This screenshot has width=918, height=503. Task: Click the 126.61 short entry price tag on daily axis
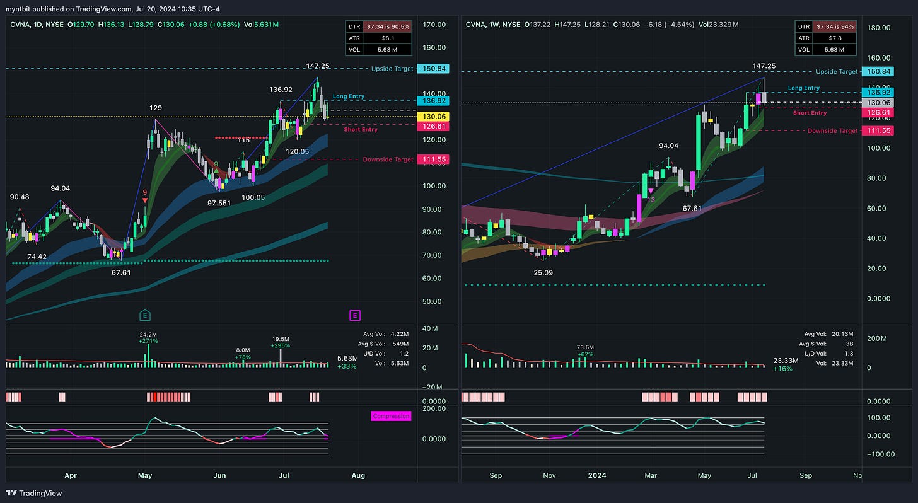click(433, 126)
